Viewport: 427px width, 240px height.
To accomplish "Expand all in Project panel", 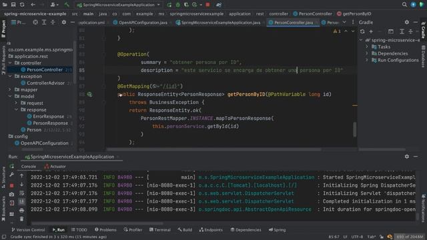I will click(44, 22).
